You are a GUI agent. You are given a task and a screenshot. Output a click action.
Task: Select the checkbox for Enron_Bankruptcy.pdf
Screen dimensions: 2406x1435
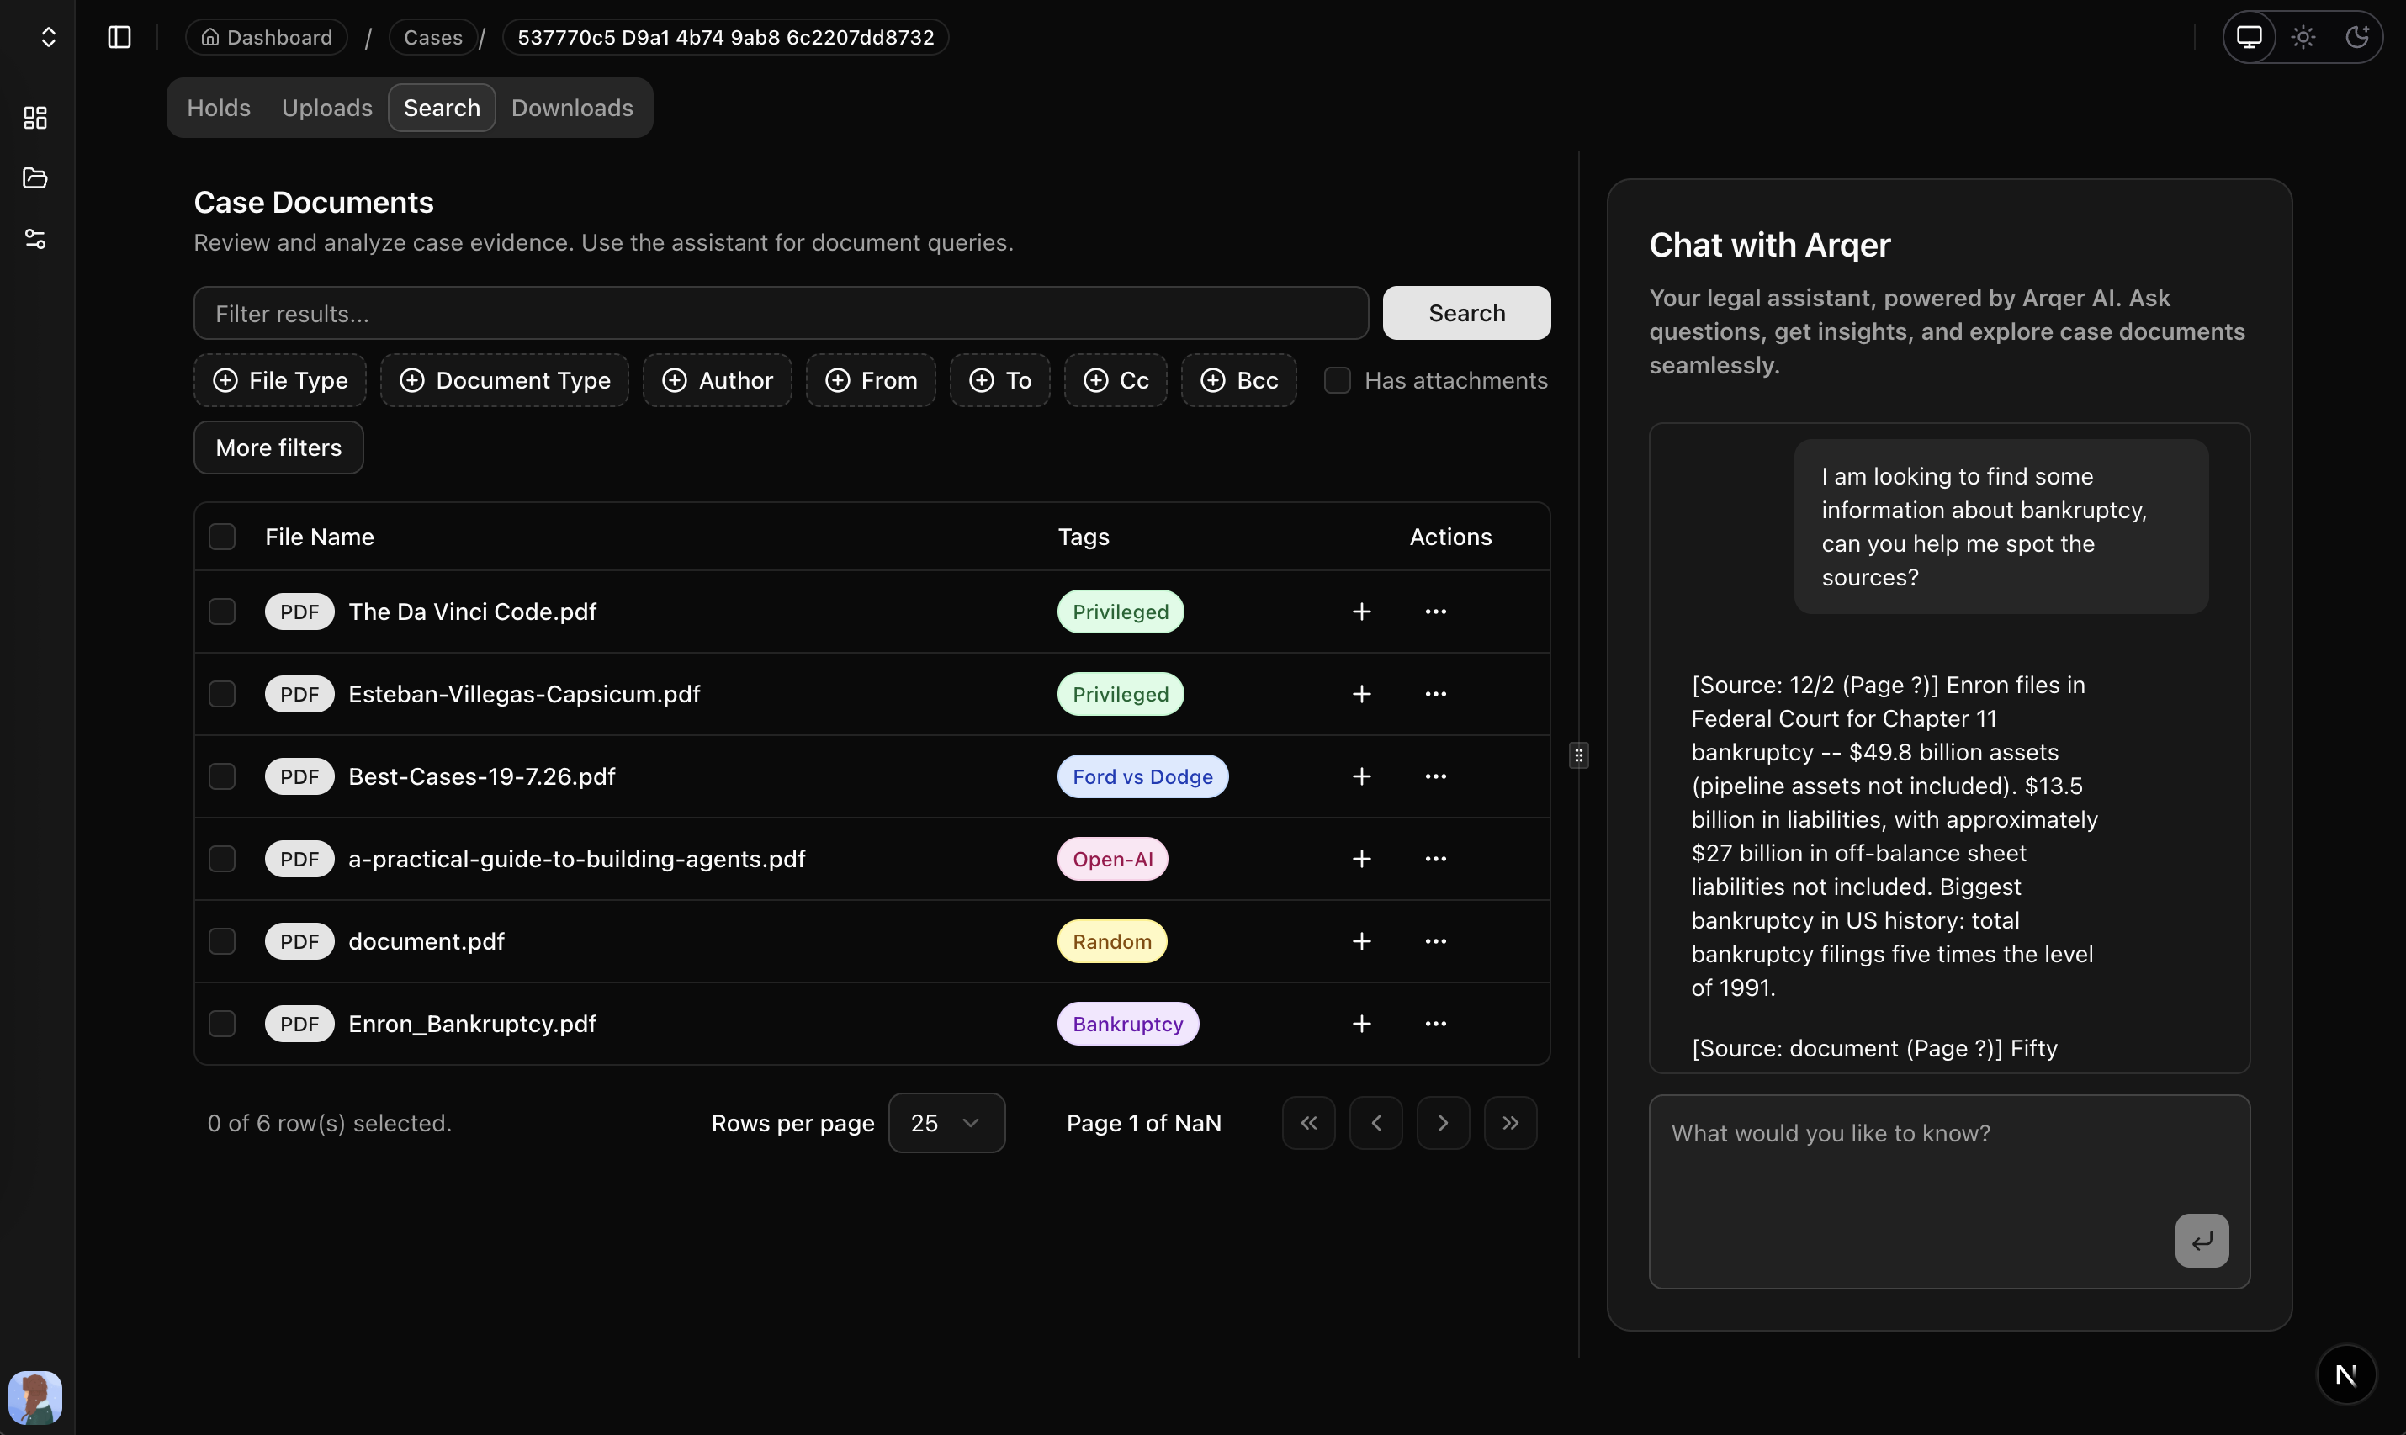[222, 1023]
